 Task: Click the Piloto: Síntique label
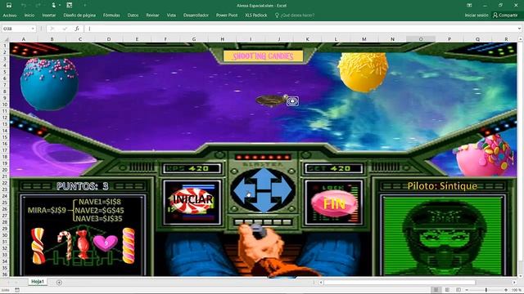442,186
